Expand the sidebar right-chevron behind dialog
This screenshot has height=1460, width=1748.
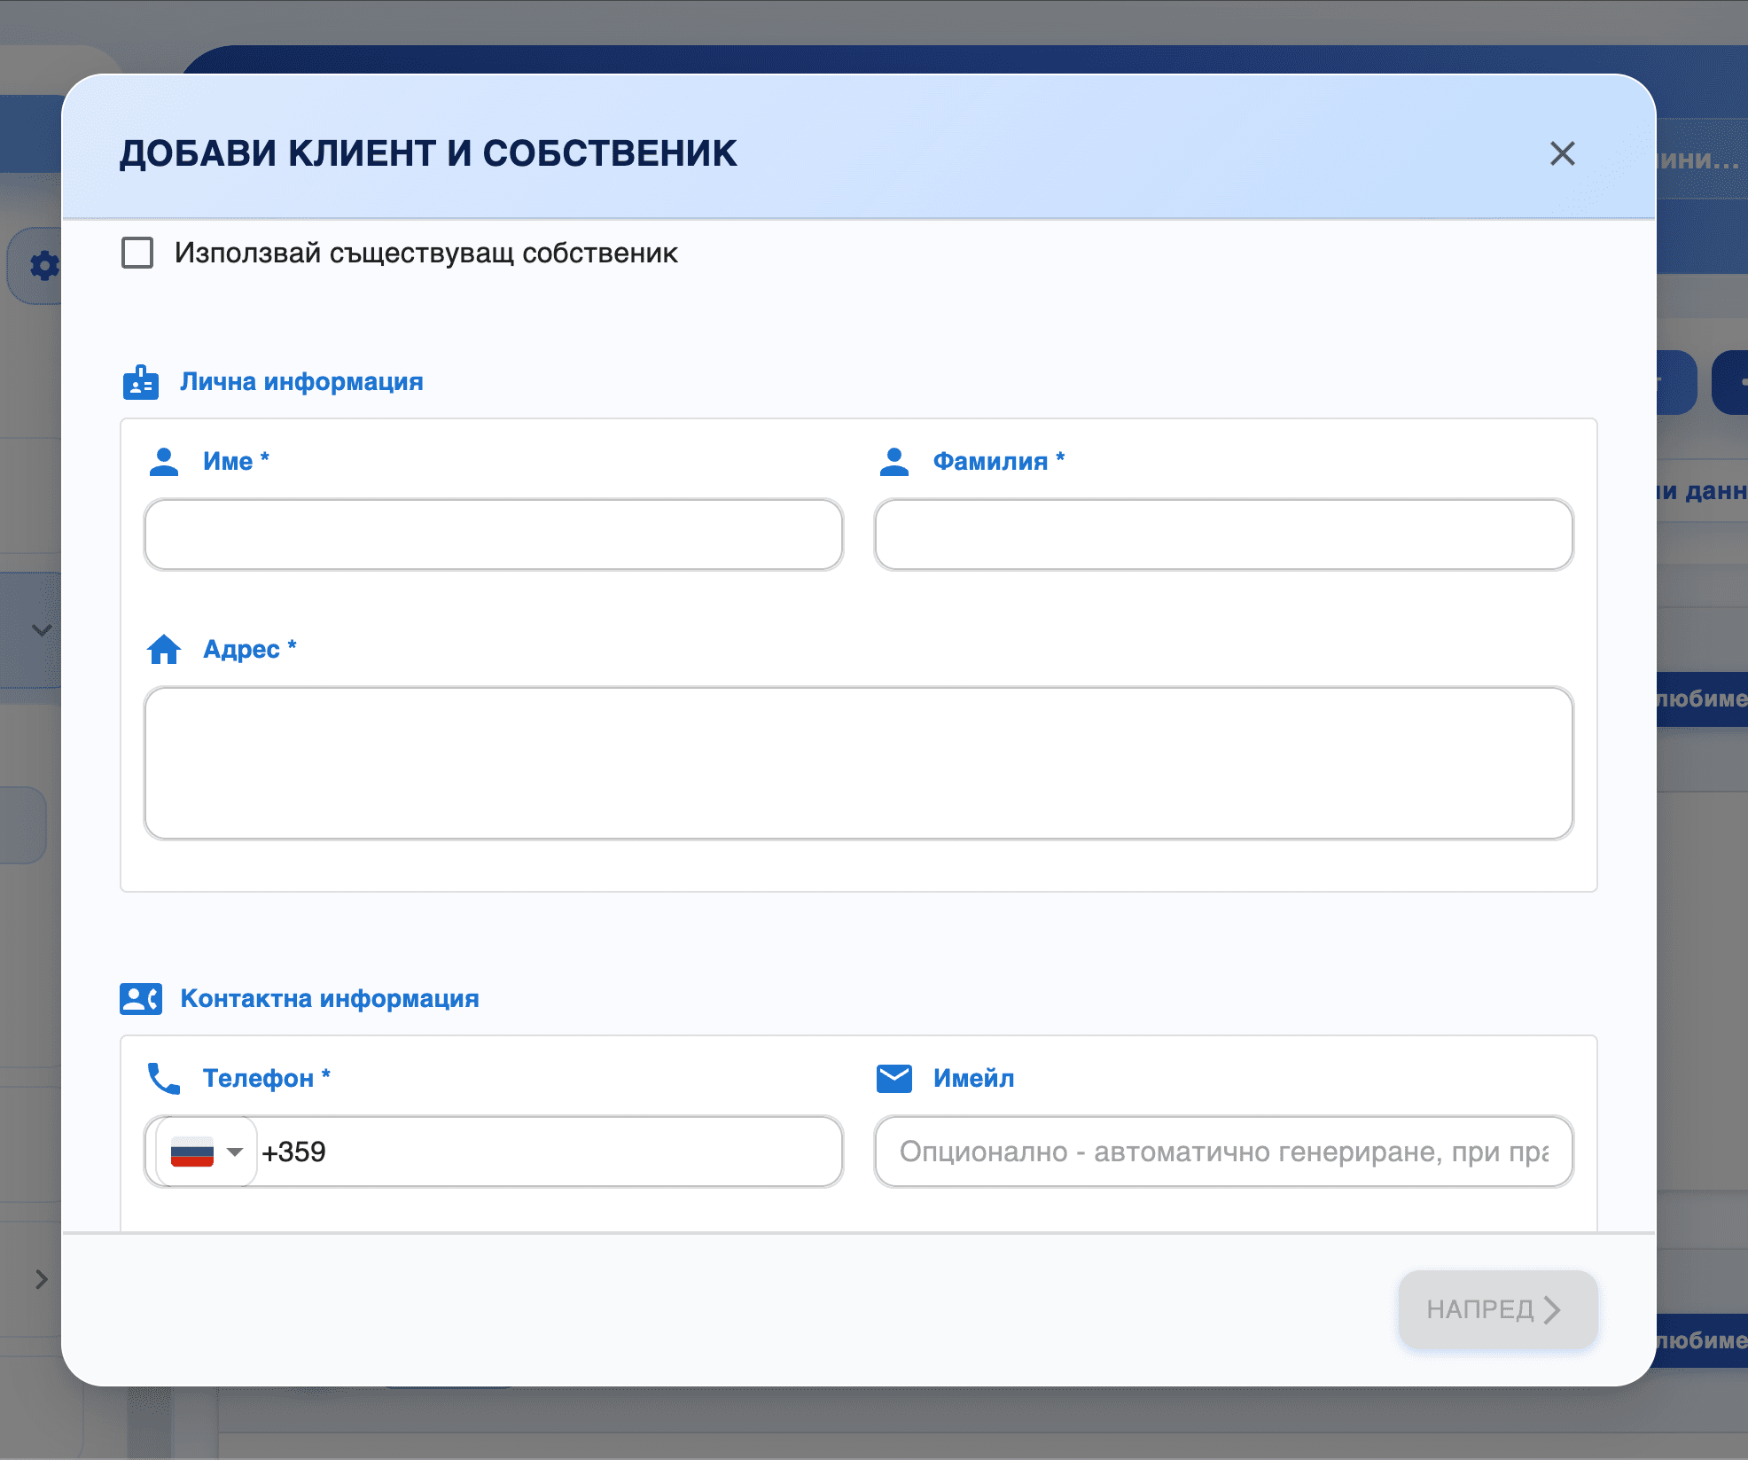[42, 1279]
